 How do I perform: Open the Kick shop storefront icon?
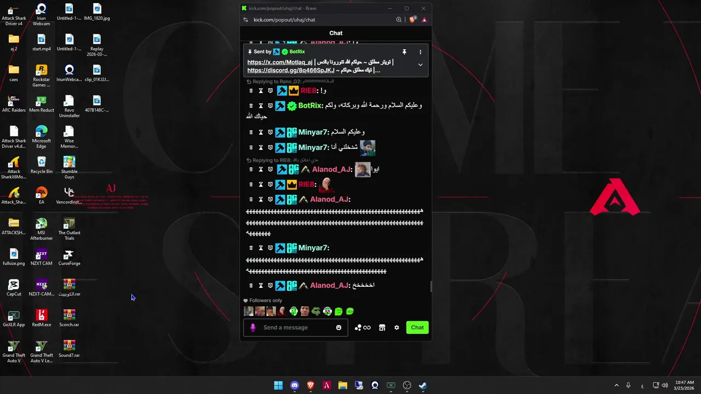[382, 328]
